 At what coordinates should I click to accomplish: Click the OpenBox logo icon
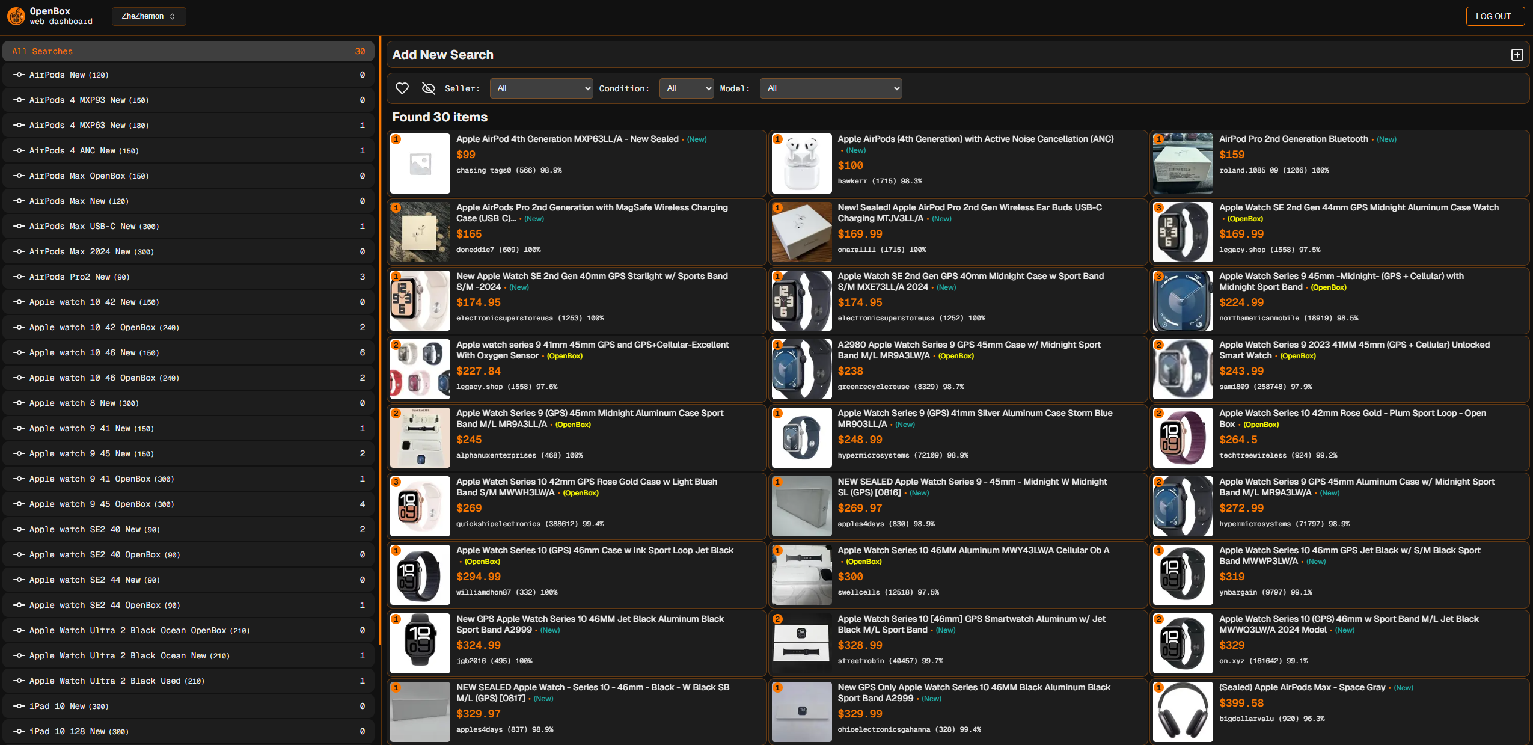pyautogui.click(x=16, y=16)
